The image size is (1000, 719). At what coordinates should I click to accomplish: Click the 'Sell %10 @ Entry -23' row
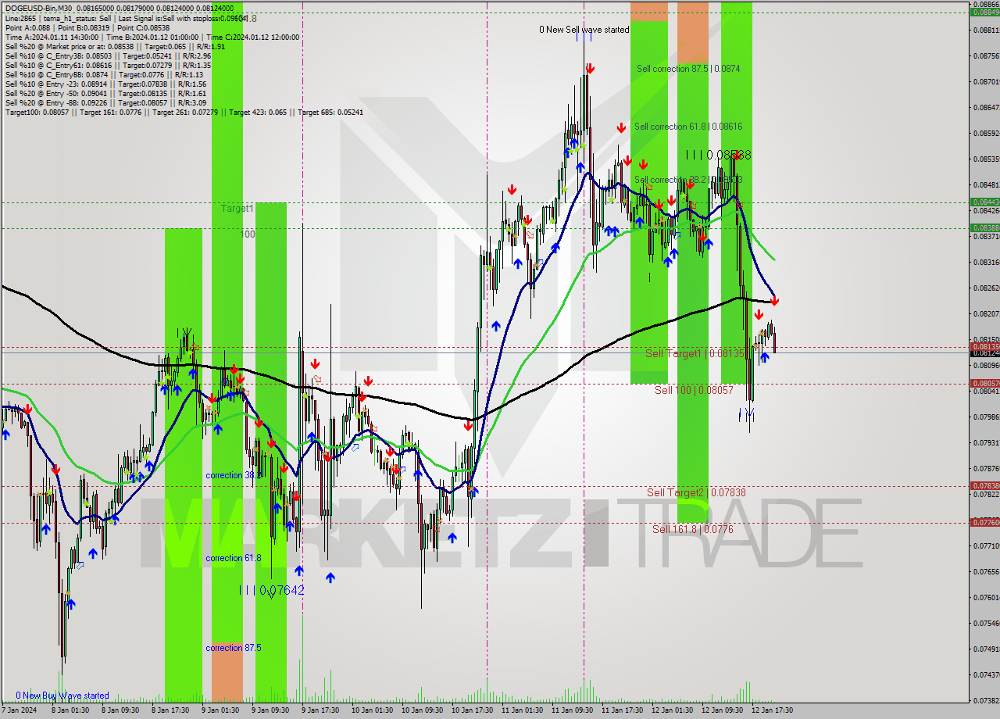(105, 84)
